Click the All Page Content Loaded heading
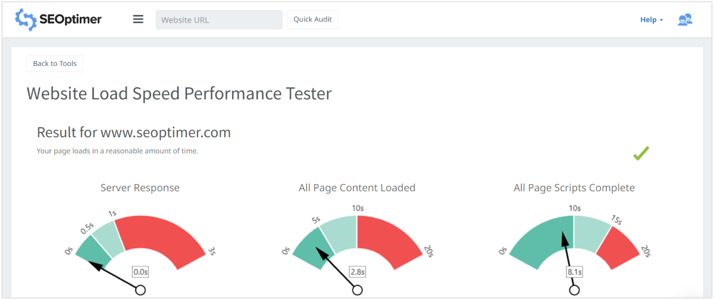The height and width of the screenshot is (300, 714). 357,188
